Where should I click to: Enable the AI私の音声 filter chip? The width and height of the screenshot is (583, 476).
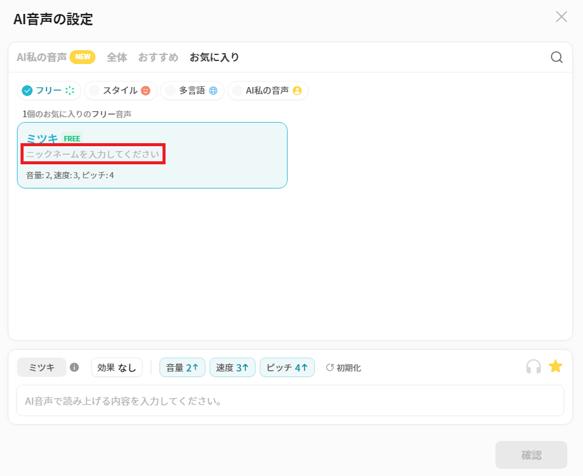268,91
